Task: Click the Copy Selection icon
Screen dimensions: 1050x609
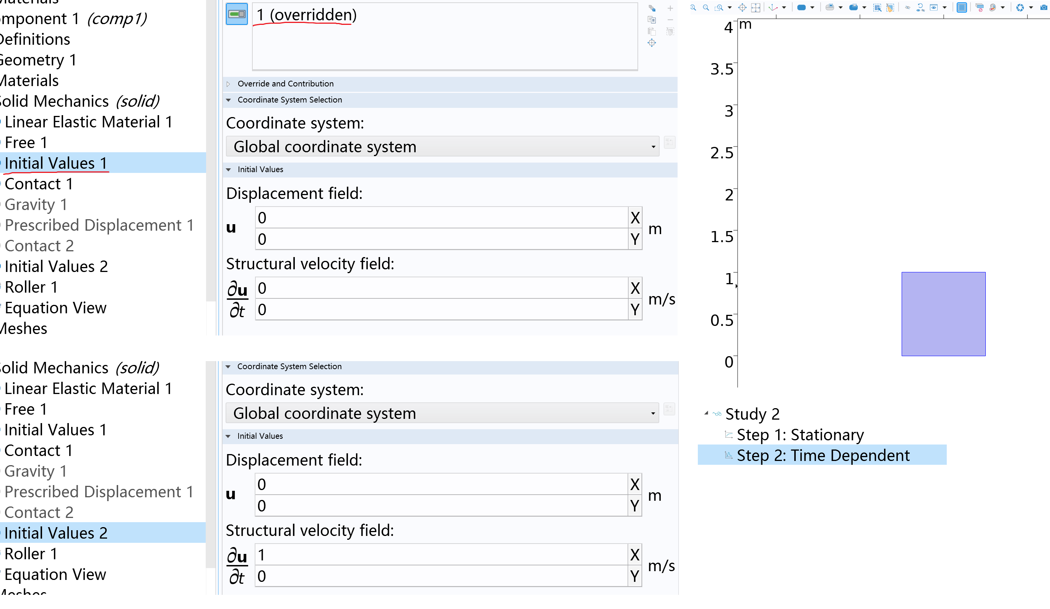Action: (x=652, y=20)
